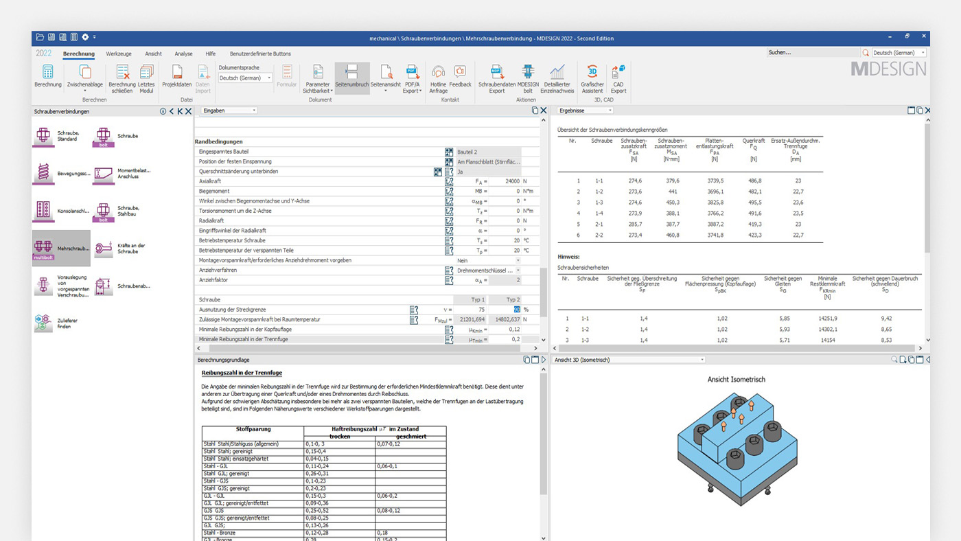The image size is (961, 541).
Task: Open the Zwischenablage clipboard button
Action: (85, 78)
